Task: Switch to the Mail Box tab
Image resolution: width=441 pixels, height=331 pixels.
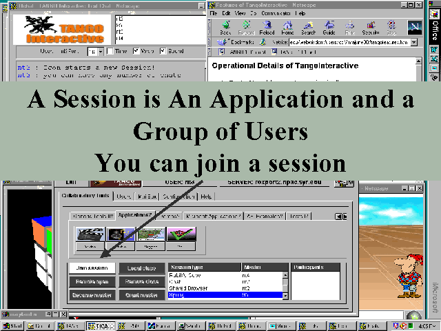Action: click(147, 197)
